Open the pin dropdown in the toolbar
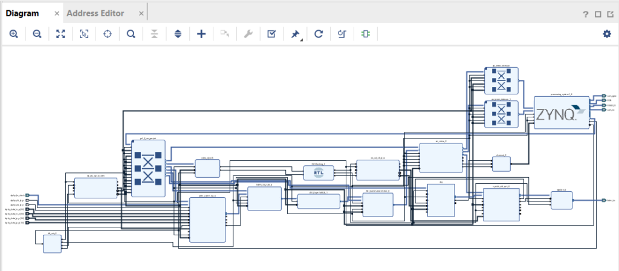The height and width of the screenshot is (271, 619). tap(295, 35)
